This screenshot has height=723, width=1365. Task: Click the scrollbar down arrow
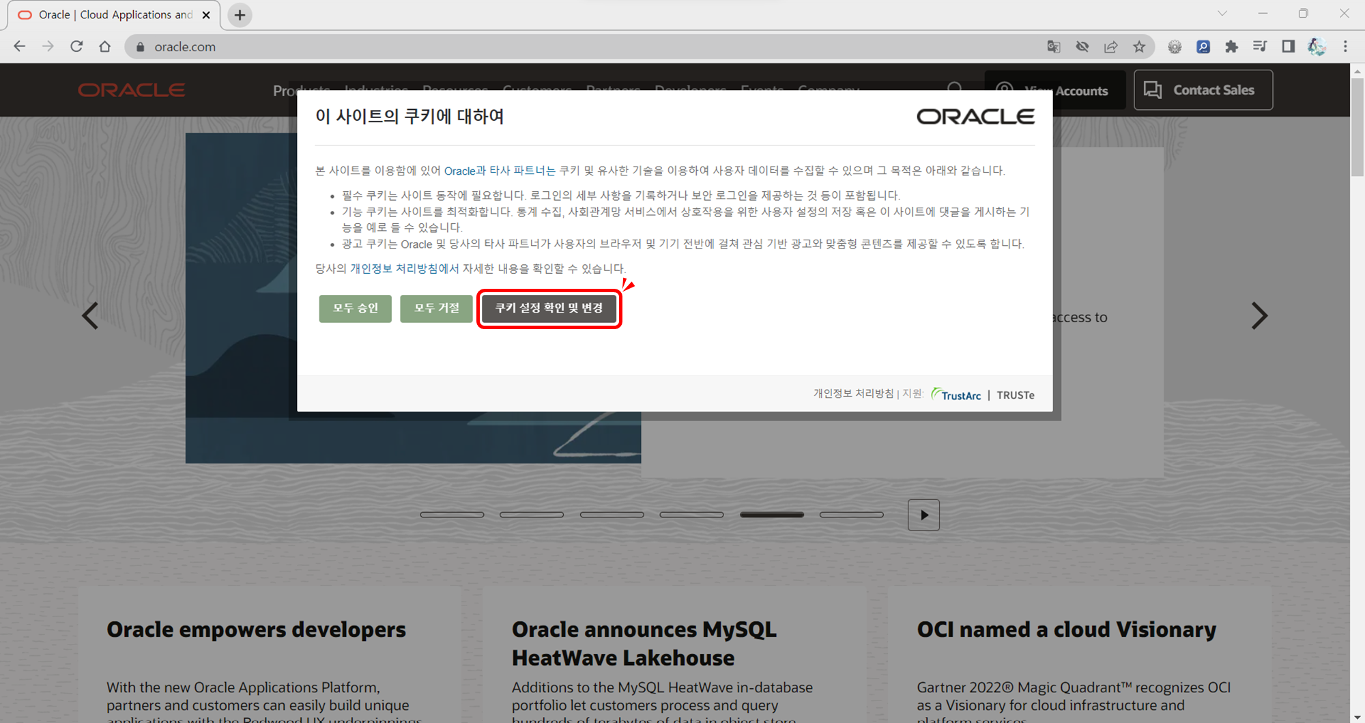(x=1357, y=717)
